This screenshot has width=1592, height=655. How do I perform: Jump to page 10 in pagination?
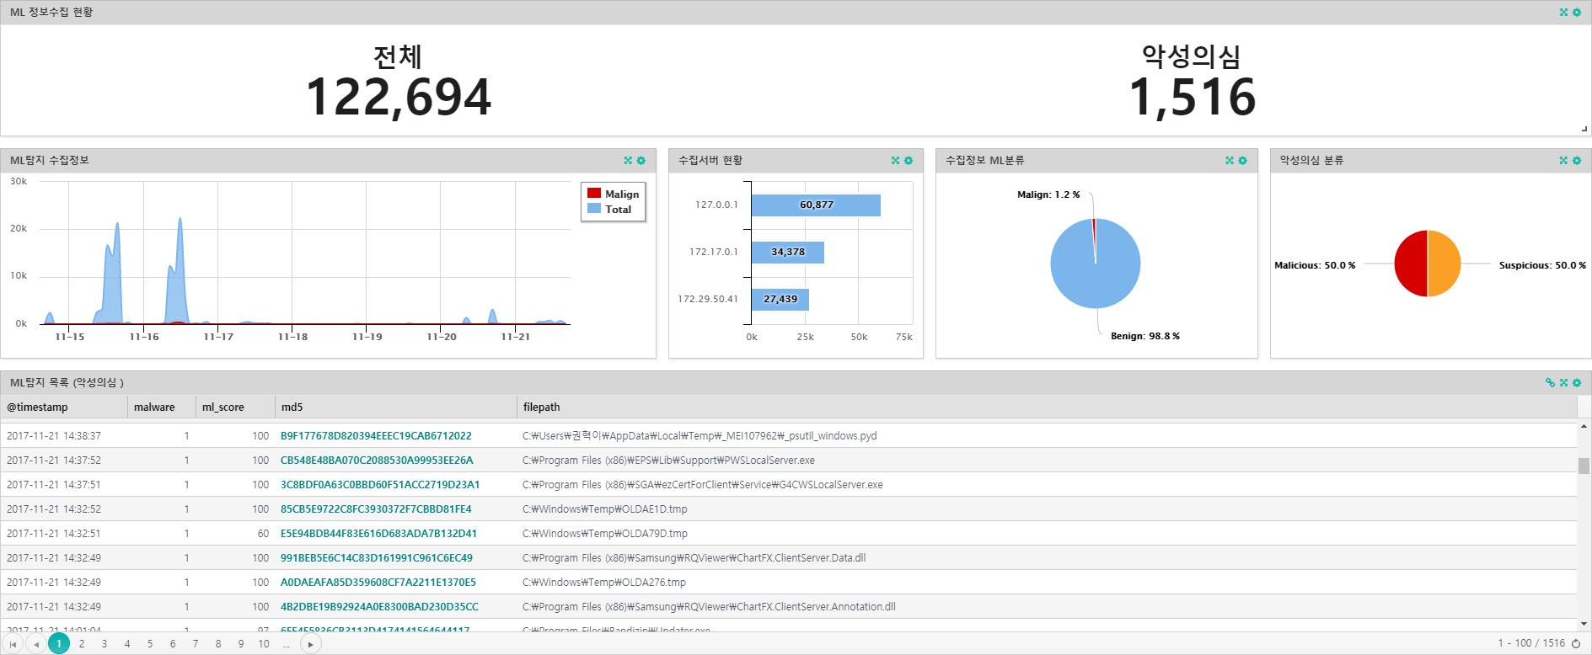[264, 644]
